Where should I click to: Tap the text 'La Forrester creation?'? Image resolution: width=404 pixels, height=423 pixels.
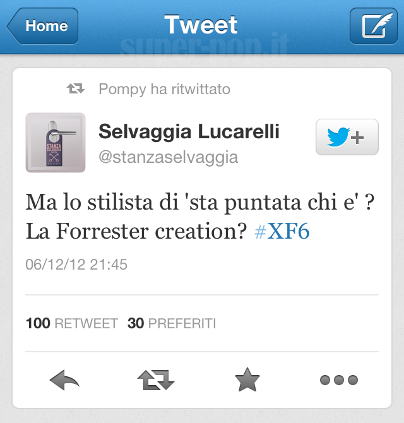tap(136, 231)
